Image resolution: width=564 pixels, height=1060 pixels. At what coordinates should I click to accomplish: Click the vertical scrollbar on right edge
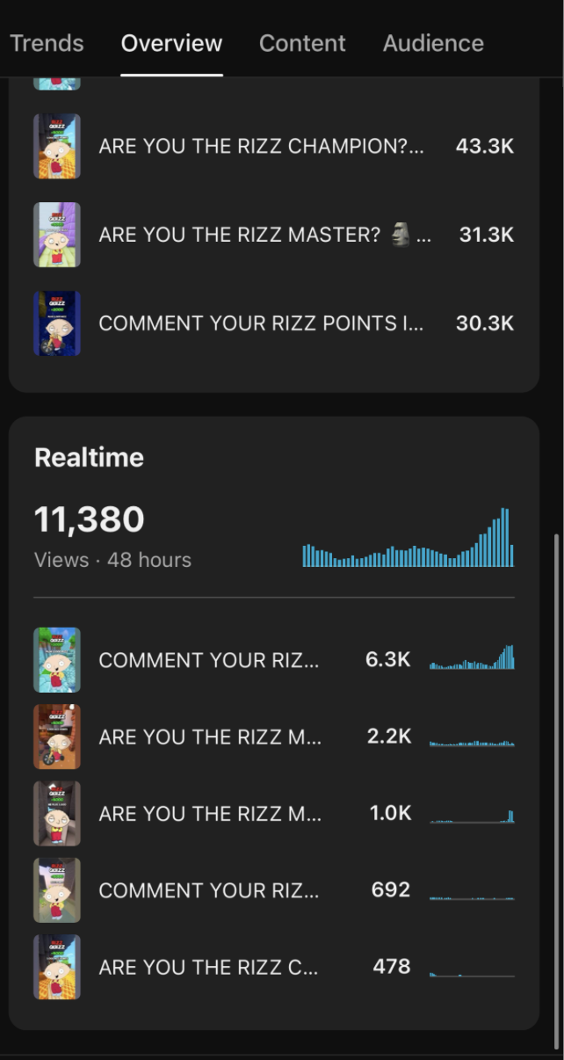coord(556,791)
